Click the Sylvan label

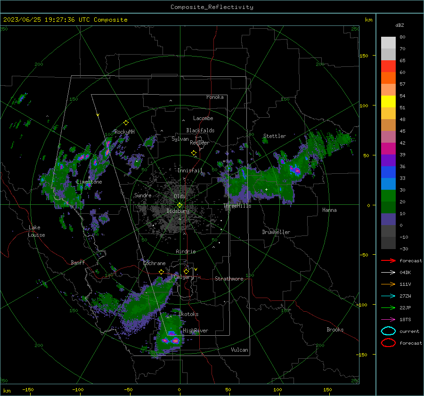point(180,139)
